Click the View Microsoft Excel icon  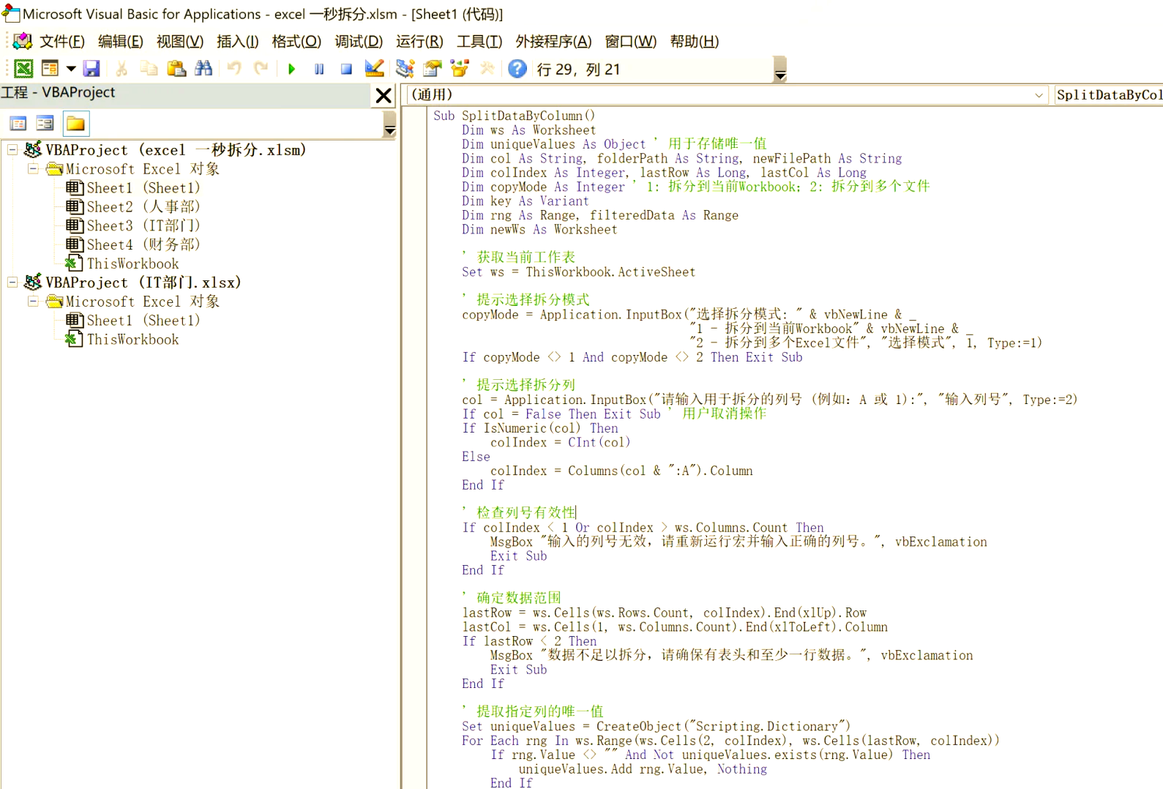pyautogui.click(x=23, y=69)
